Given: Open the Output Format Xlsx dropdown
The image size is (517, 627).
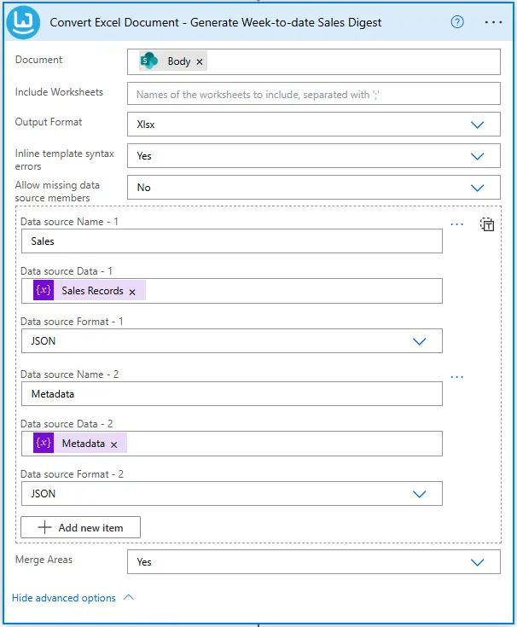Looking at the screenshot, I should (x=314, y=125).
